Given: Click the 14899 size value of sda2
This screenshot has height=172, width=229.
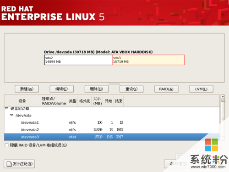Looking at the screenshot, I should pyautogui.click(x=98, y=130).
